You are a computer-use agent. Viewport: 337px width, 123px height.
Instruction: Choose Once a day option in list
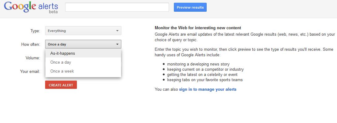(x=61, y=62)
